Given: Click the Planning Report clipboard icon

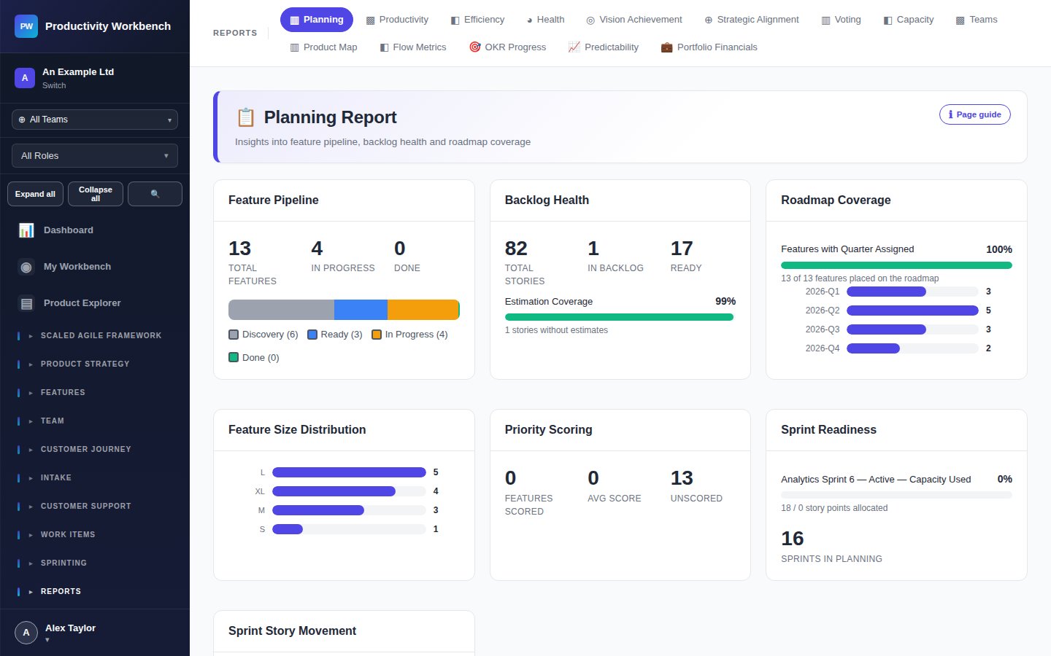Looking at the screenshot, I should (246, 117).
